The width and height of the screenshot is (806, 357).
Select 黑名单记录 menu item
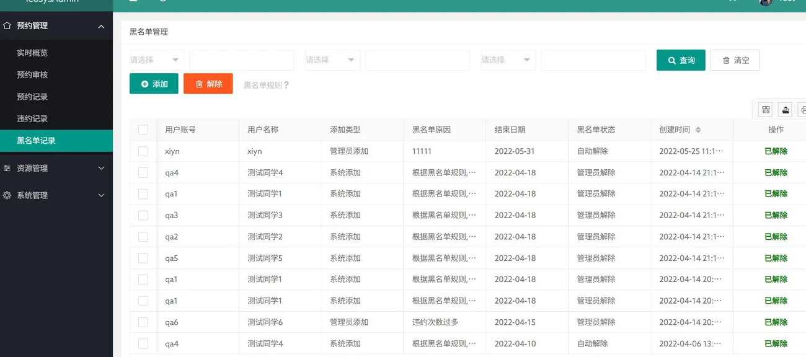(x=56, y=141)
